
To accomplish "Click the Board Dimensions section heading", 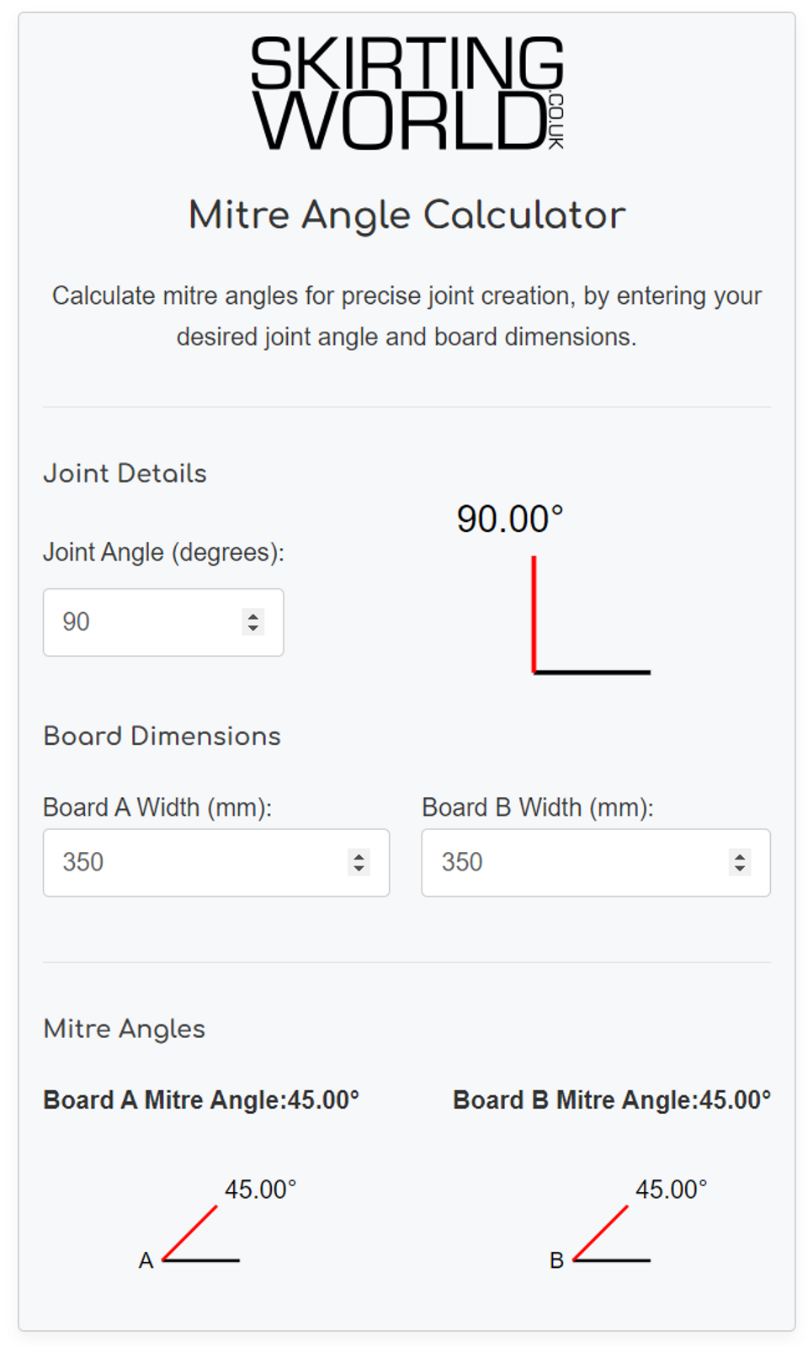I will [x=162, y=736].
